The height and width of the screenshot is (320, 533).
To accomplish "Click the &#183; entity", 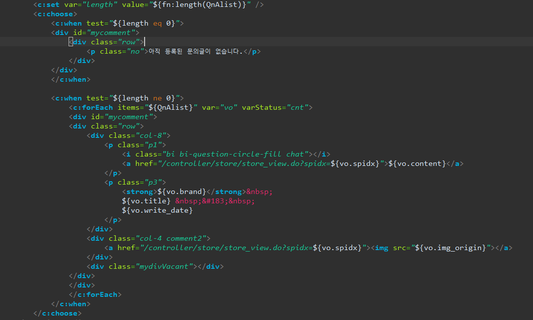I will [215, 201].
